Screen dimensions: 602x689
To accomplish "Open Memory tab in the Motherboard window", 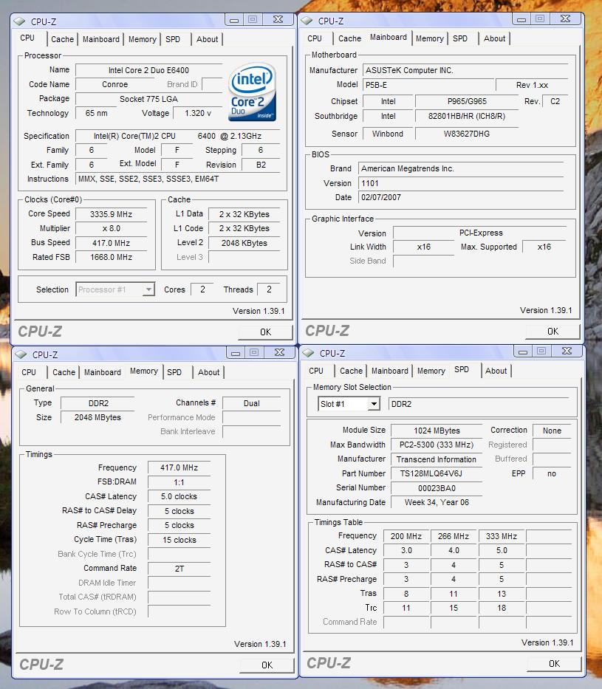I will (x=430, y=38).
